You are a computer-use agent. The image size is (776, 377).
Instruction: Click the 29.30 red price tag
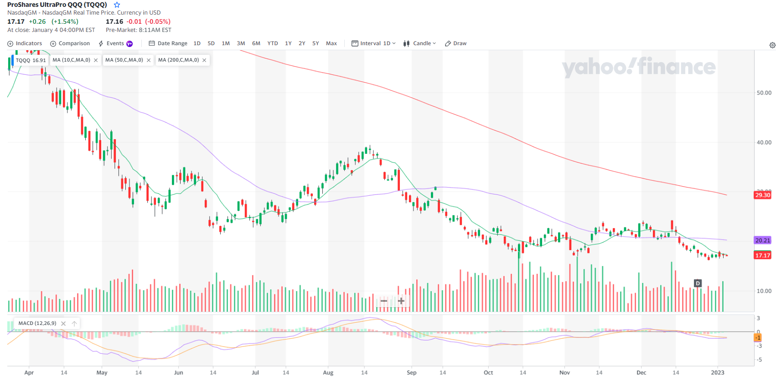(x=762, y=195)
